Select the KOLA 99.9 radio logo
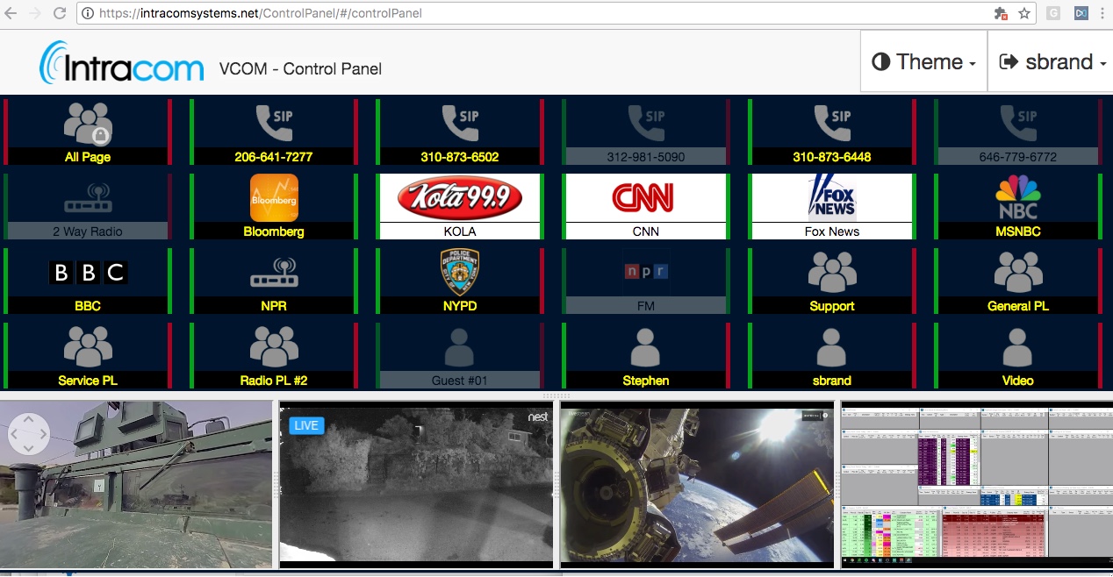The height and width of the screenshot is (577, 1113). 459,195
